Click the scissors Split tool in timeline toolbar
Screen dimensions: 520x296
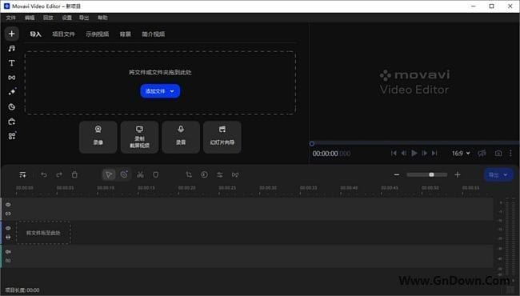tap(140, 174)
